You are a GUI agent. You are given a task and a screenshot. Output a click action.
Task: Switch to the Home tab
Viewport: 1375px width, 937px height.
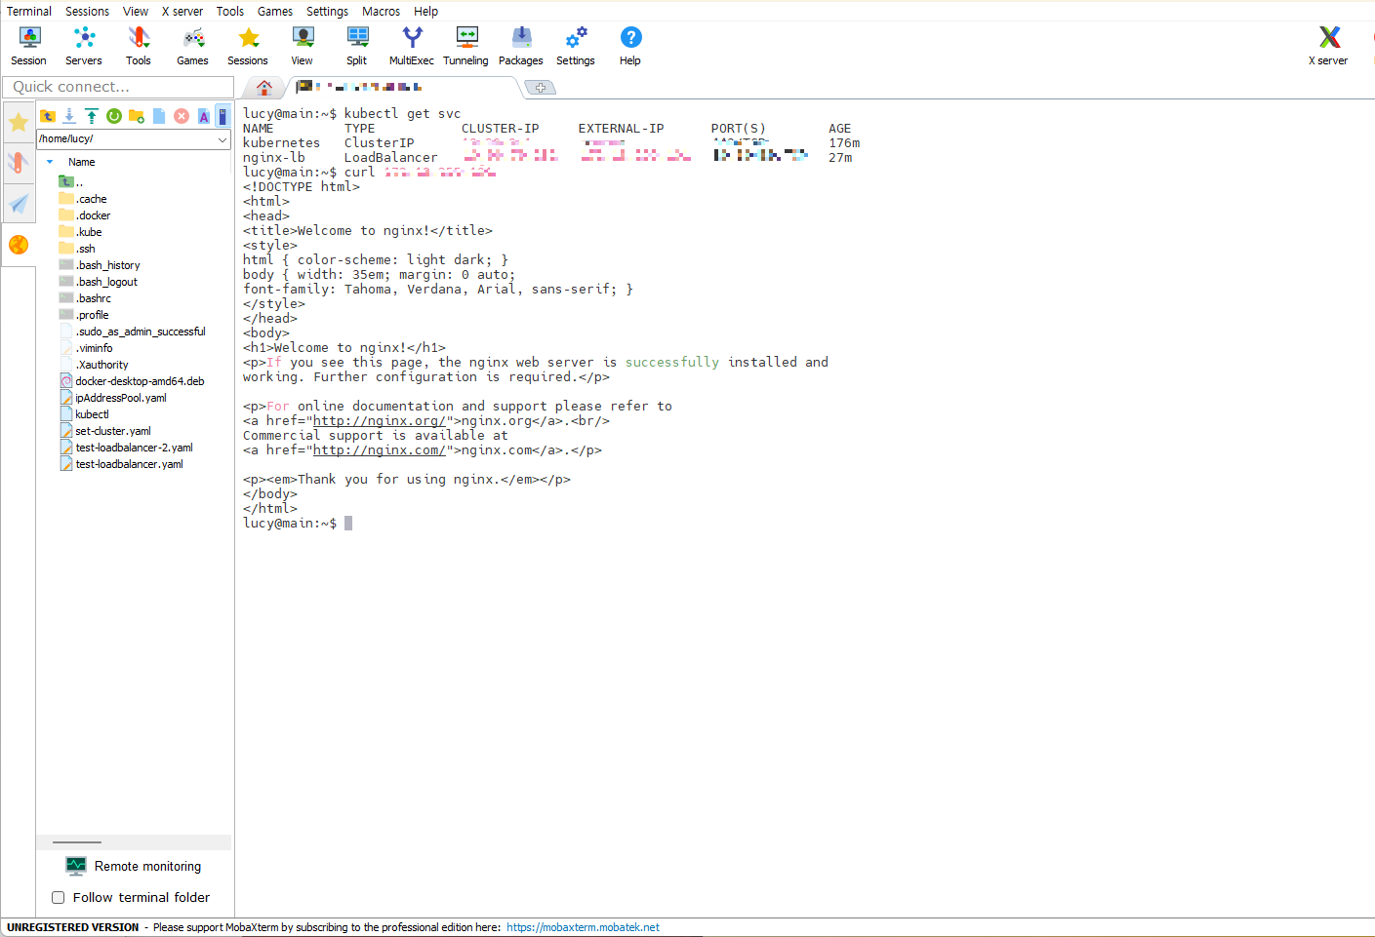tap(263, 88)
